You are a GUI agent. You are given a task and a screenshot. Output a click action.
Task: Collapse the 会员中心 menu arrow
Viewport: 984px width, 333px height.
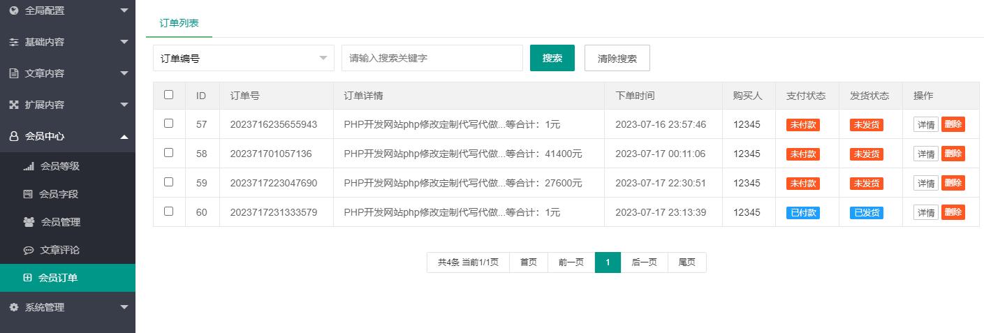click(x=124, y=137)
